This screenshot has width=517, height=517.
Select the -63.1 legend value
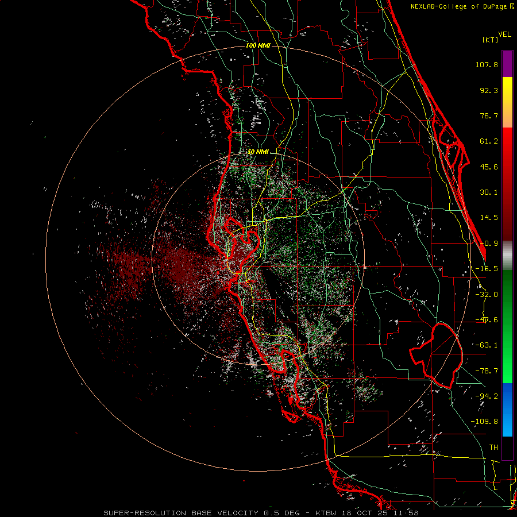pos(487,345)
